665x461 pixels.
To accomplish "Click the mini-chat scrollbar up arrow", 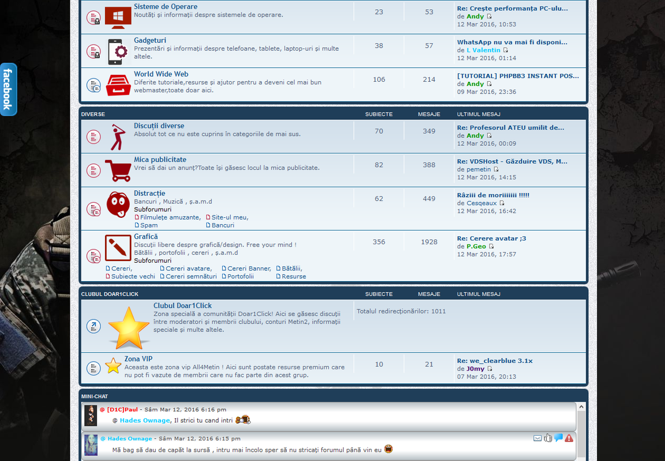I will pos(581,407).
